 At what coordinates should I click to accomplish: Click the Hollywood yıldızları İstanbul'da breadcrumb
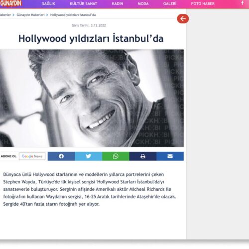tap(73, 15)
